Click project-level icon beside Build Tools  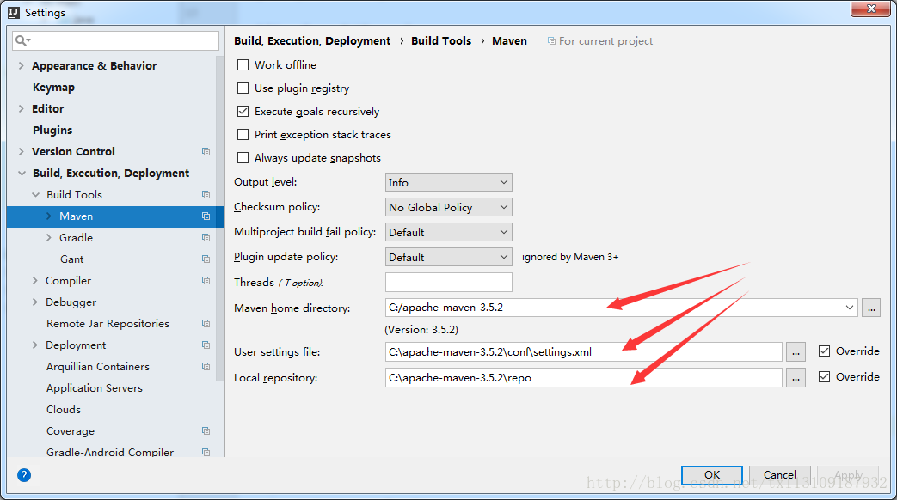coord(206,195)
